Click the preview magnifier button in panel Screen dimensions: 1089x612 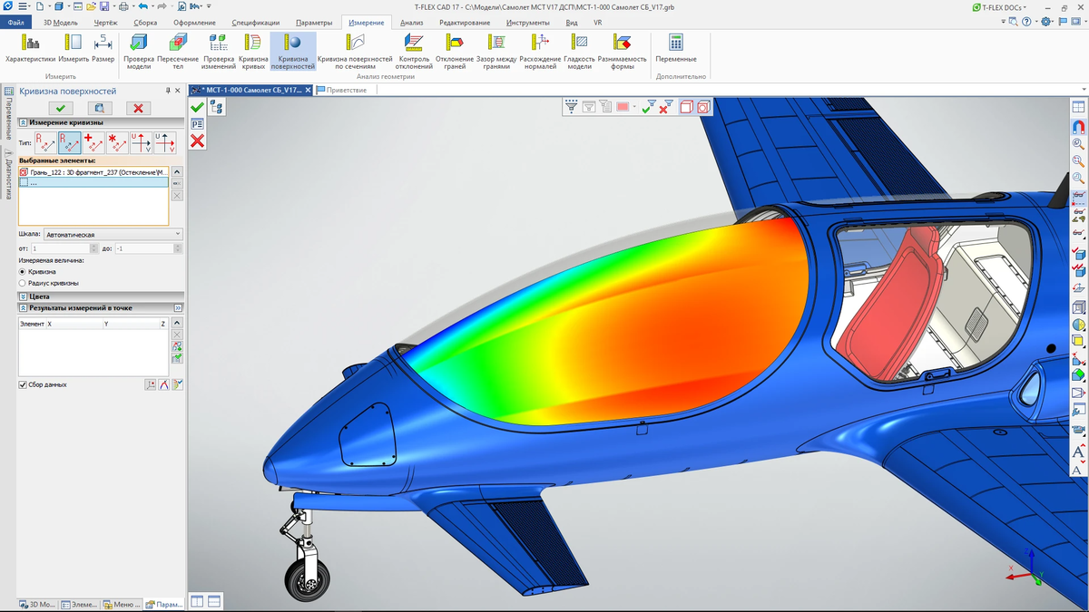coord(100,108)
